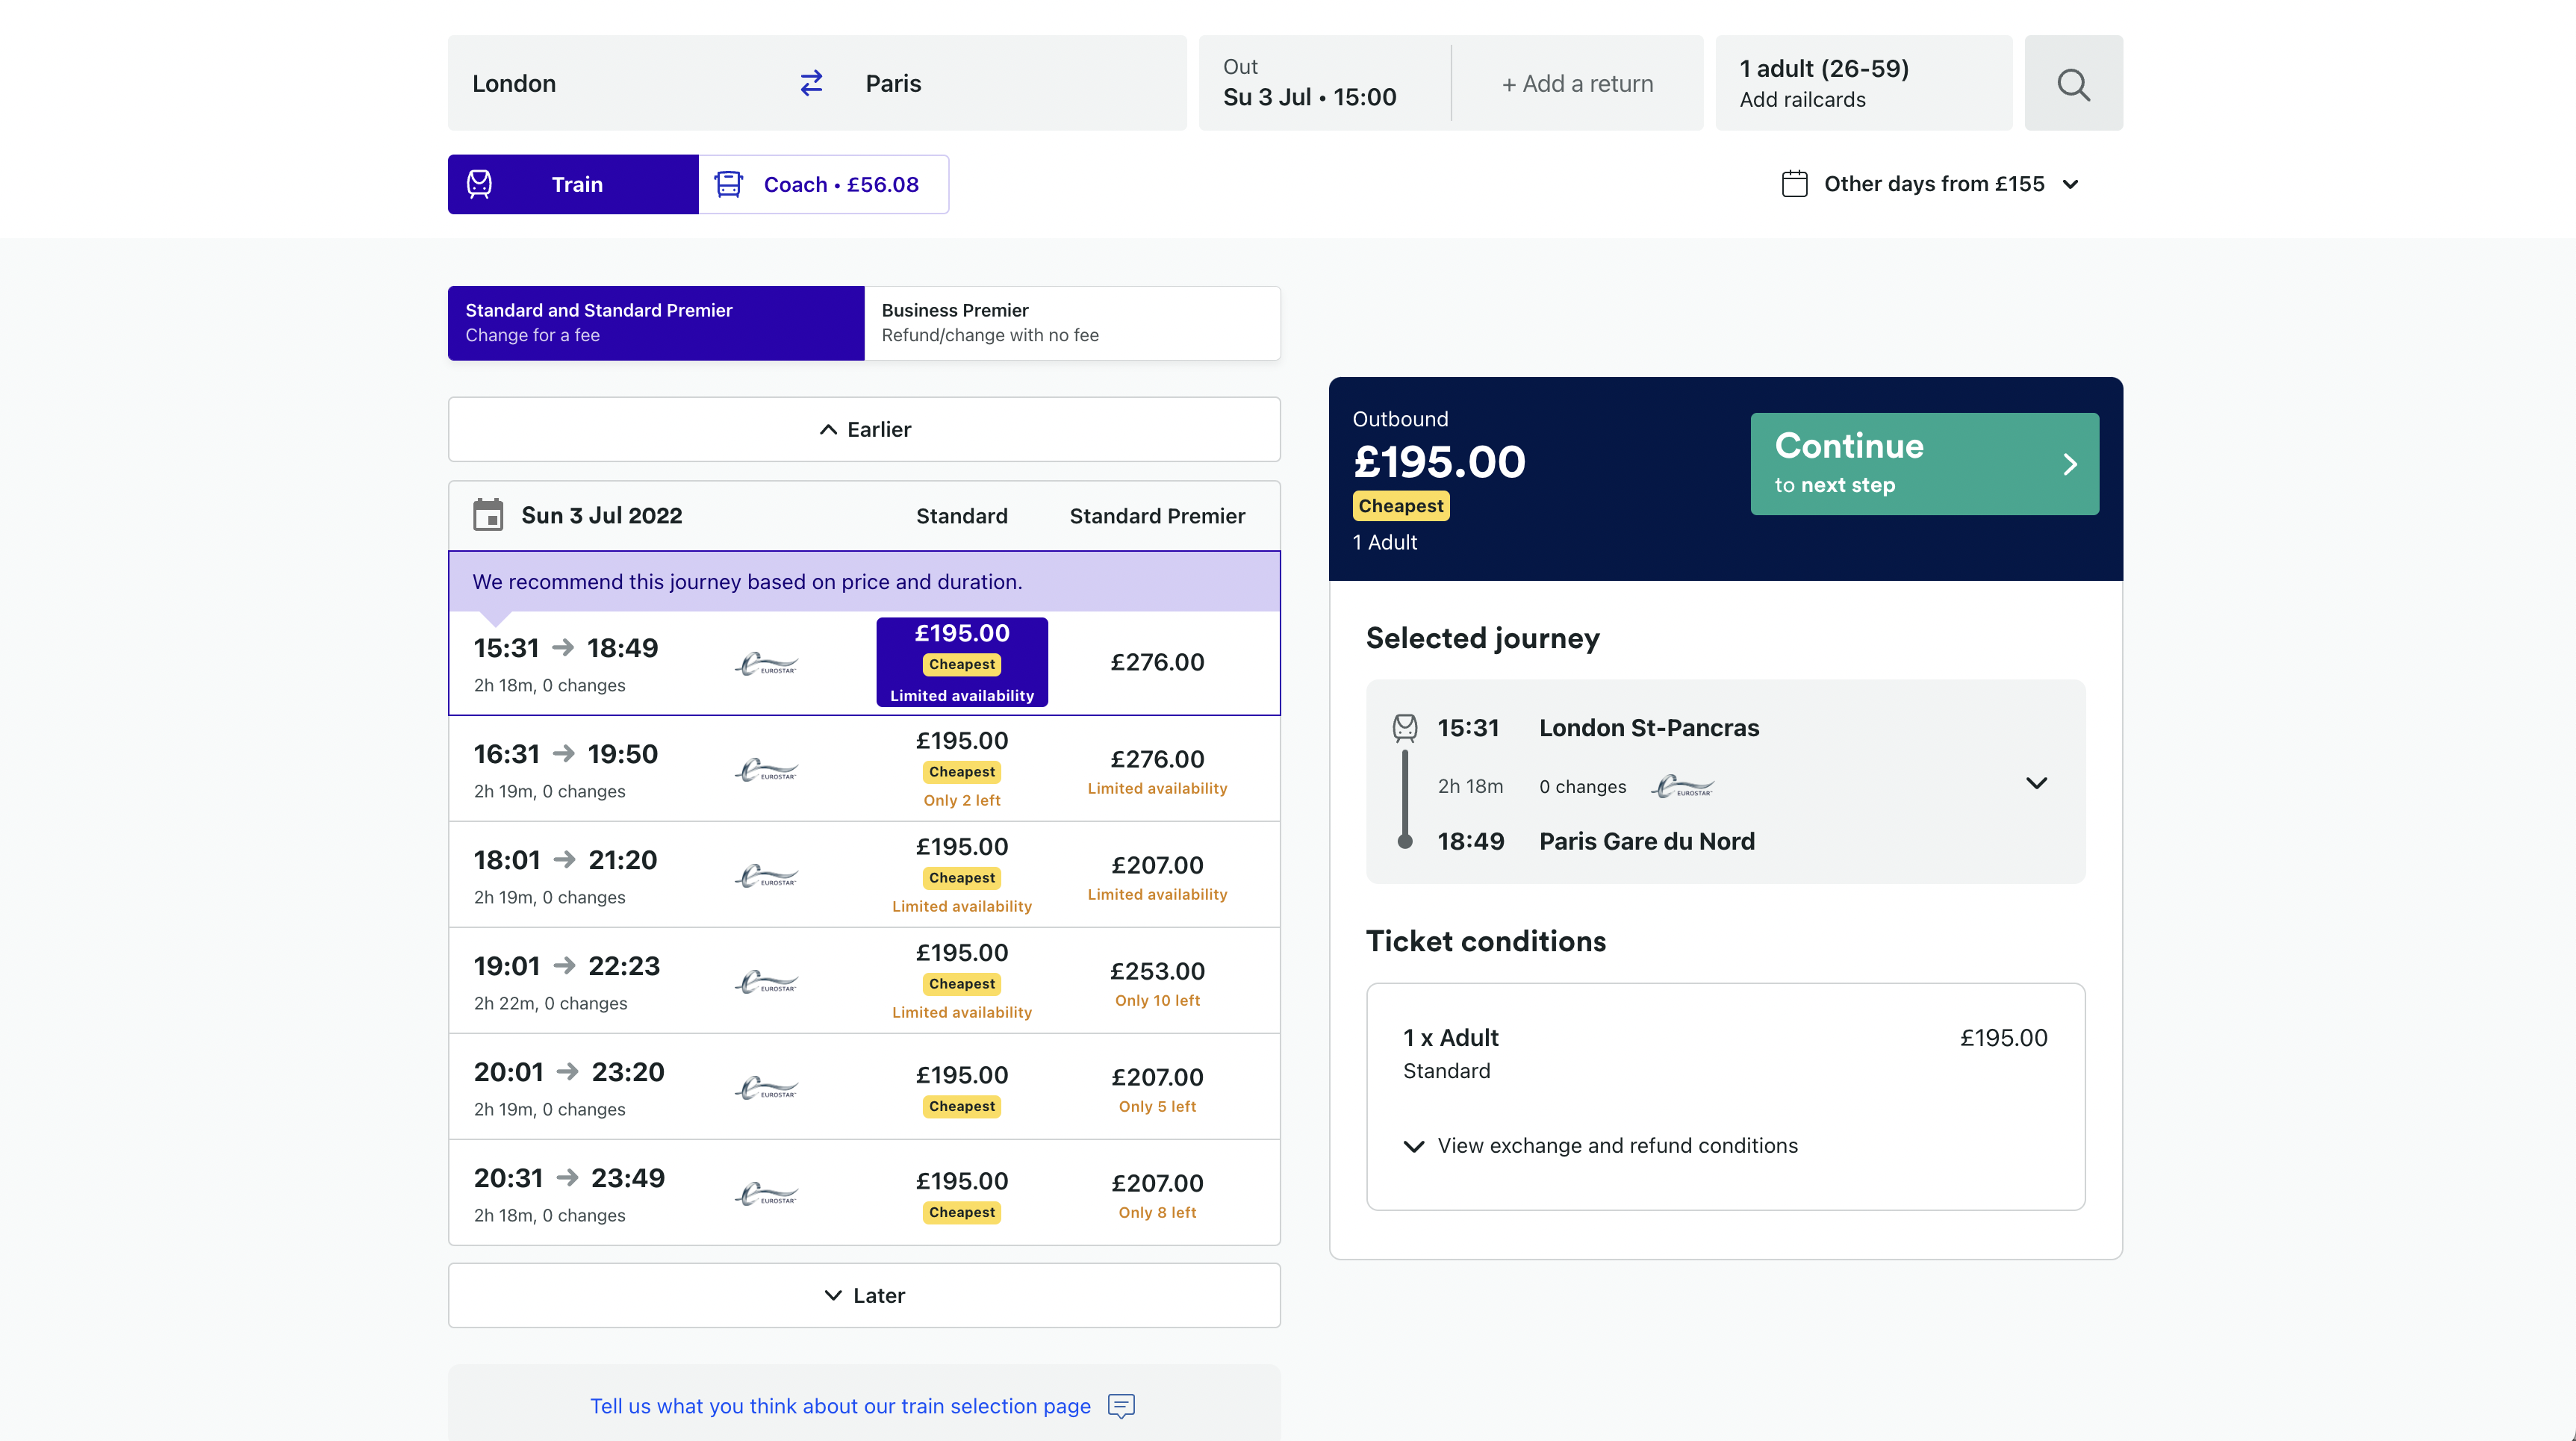Open feedback link about train selection page
Image resolution: width=2576 pixels, height=1441 pixels.
tap(840, 1406)
